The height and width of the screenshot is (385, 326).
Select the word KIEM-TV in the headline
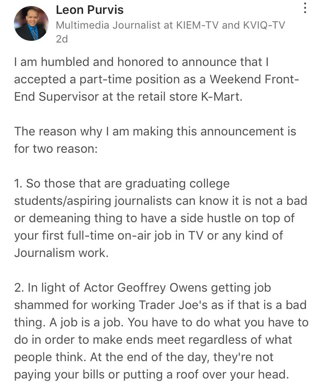pos(197,25)
